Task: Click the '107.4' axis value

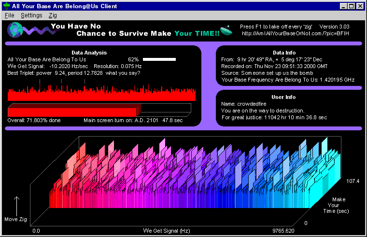Action: [353, 181]
